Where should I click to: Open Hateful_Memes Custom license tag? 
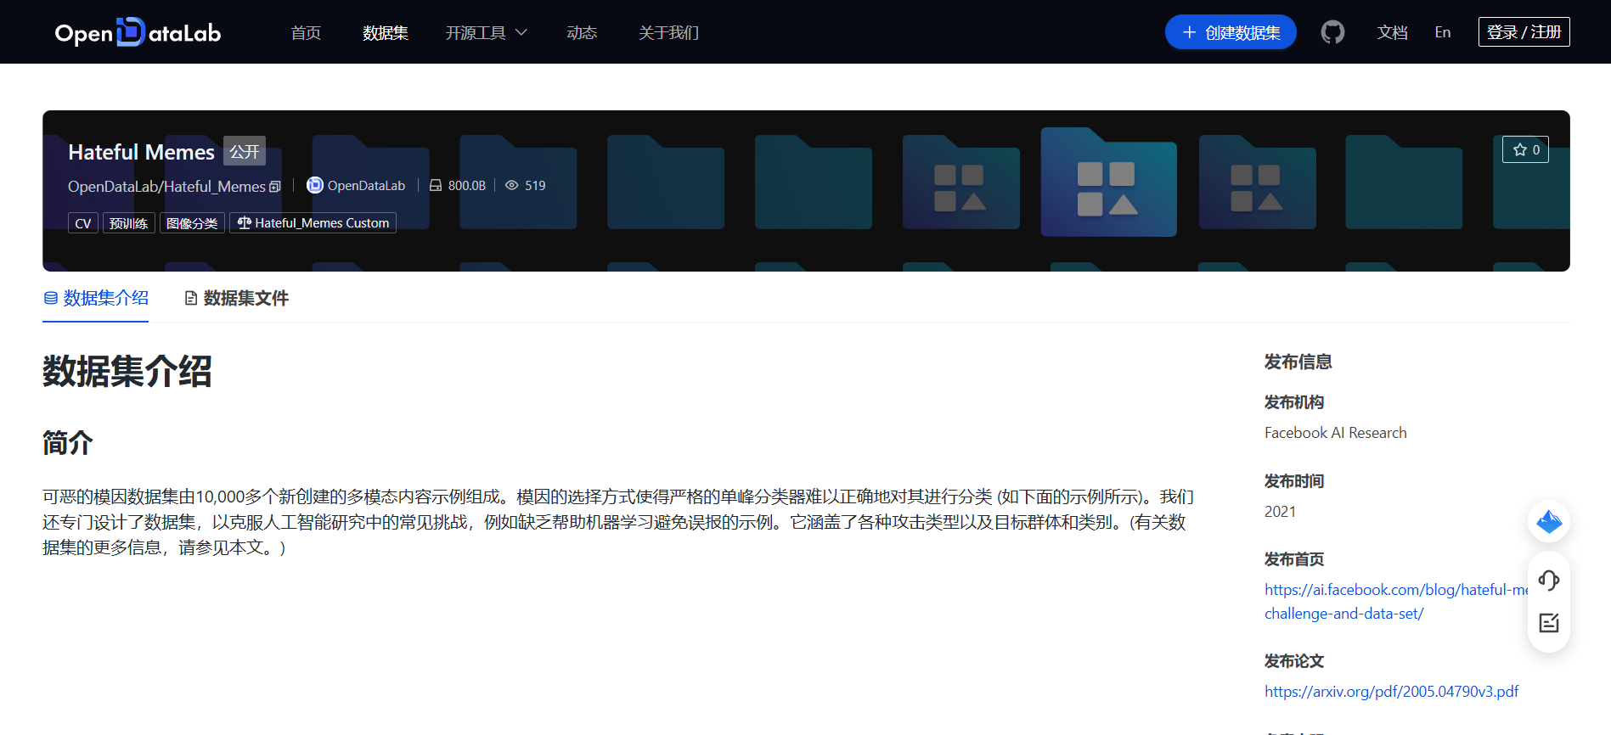pos(313,223)
